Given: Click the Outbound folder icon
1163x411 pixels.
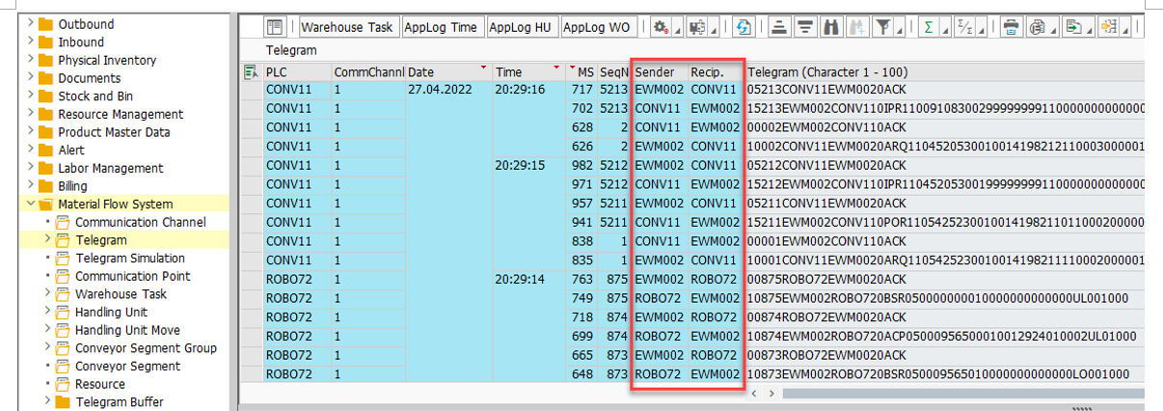Looking at the screenshot, I should (47, 24).
